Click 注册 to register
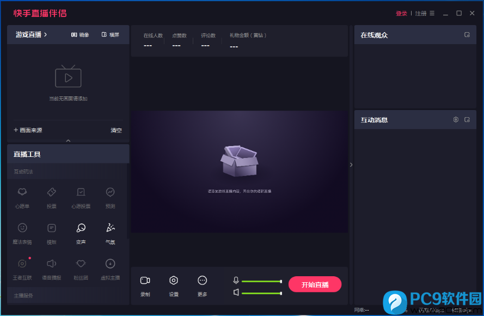 [421, 13]
